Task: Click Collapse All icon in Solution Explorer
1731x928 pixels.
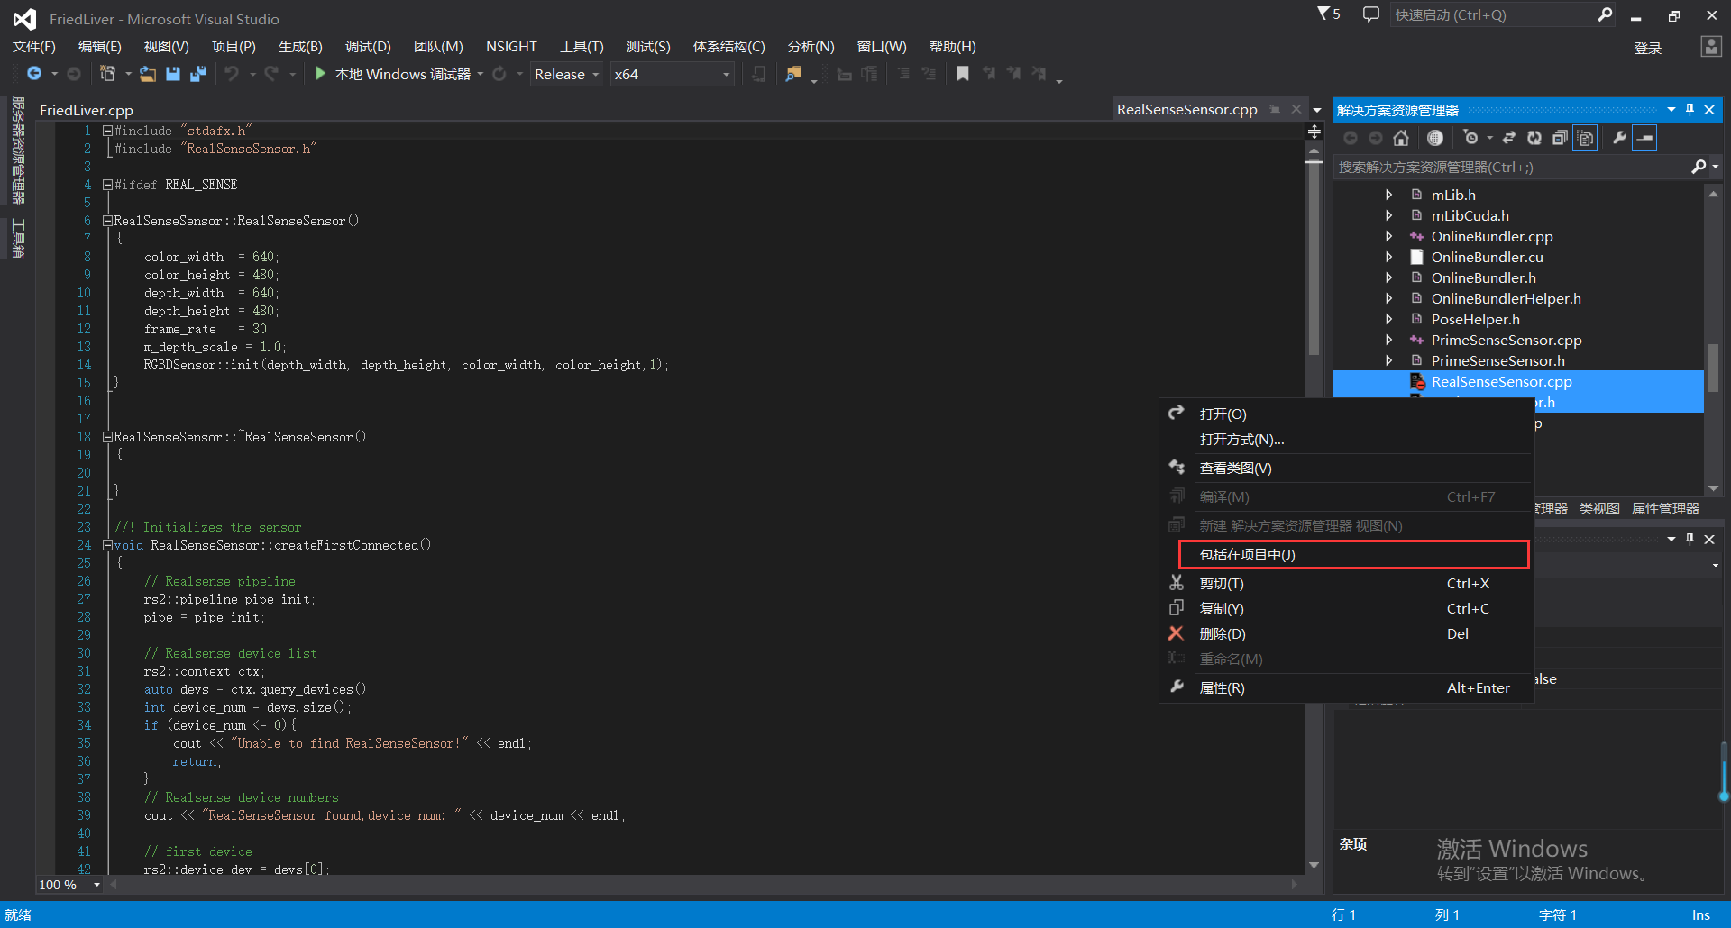Action: 1560,138
